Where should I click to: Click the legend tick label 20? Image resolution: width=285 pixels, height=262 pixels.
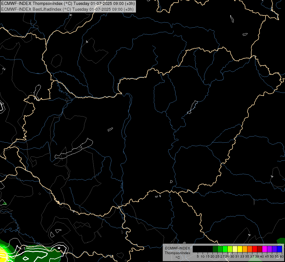[x=213, y=256]
